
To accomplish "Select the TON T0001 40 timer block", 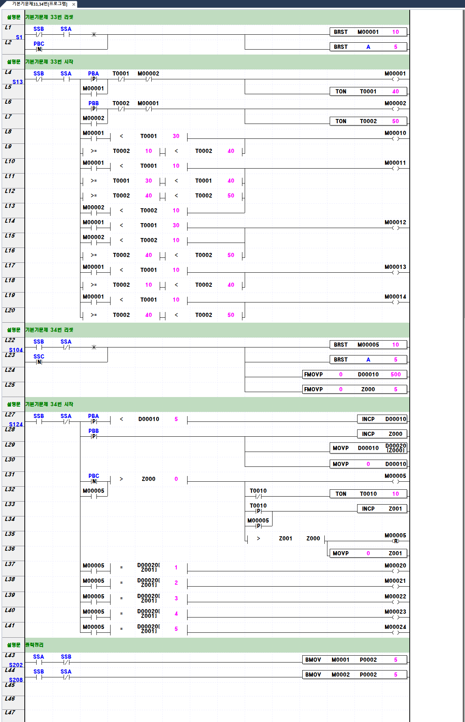I will 368,92.
